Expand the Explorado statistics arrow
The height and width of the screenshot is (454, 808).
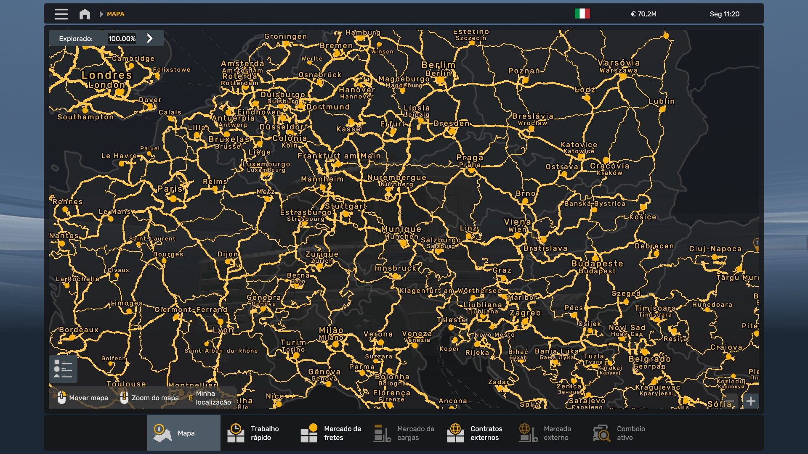click(x=150, y=38)
